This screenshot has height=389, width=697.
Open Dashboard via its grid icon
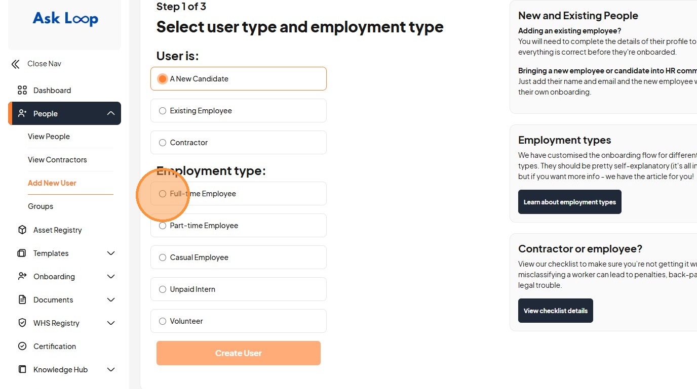click(x=22, y=91)
